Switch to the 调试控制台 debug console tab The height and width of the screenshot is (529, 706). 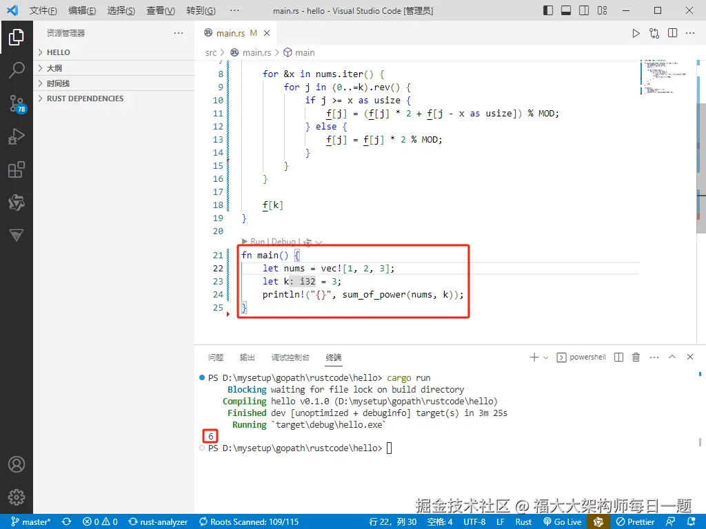(290, 357)
